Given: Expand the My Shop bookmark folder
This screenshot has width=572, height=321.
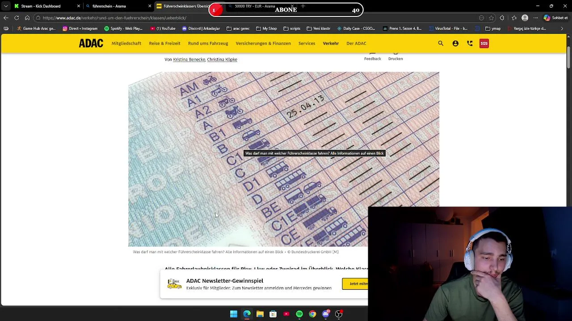Looking at the screenshot, I should coord(267,29).
